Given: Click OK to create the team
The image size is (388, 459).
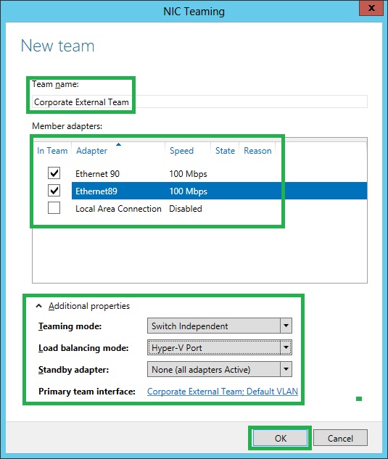Looking at the screenshot, I should (x=280, y=438).
